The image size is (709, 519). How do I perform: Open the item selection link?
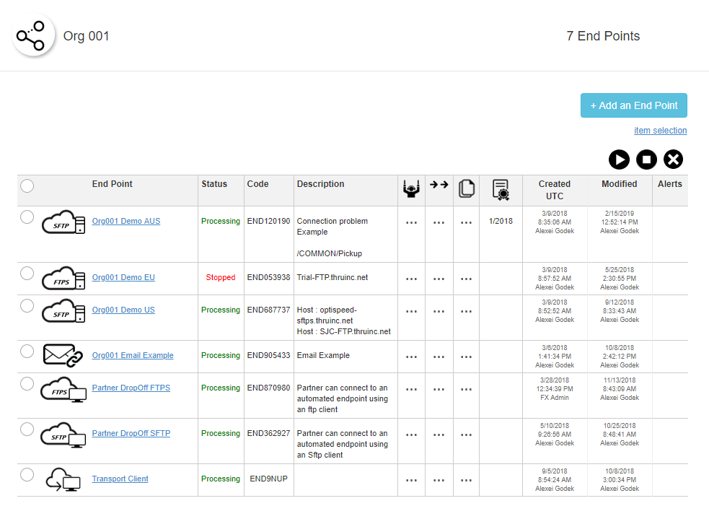point(660,131)
